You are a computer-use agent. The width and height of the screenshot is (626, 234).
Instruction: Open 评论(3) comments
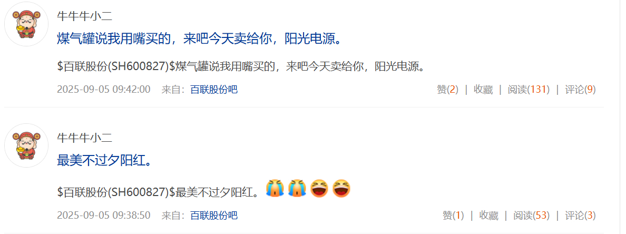click(580, 216)
